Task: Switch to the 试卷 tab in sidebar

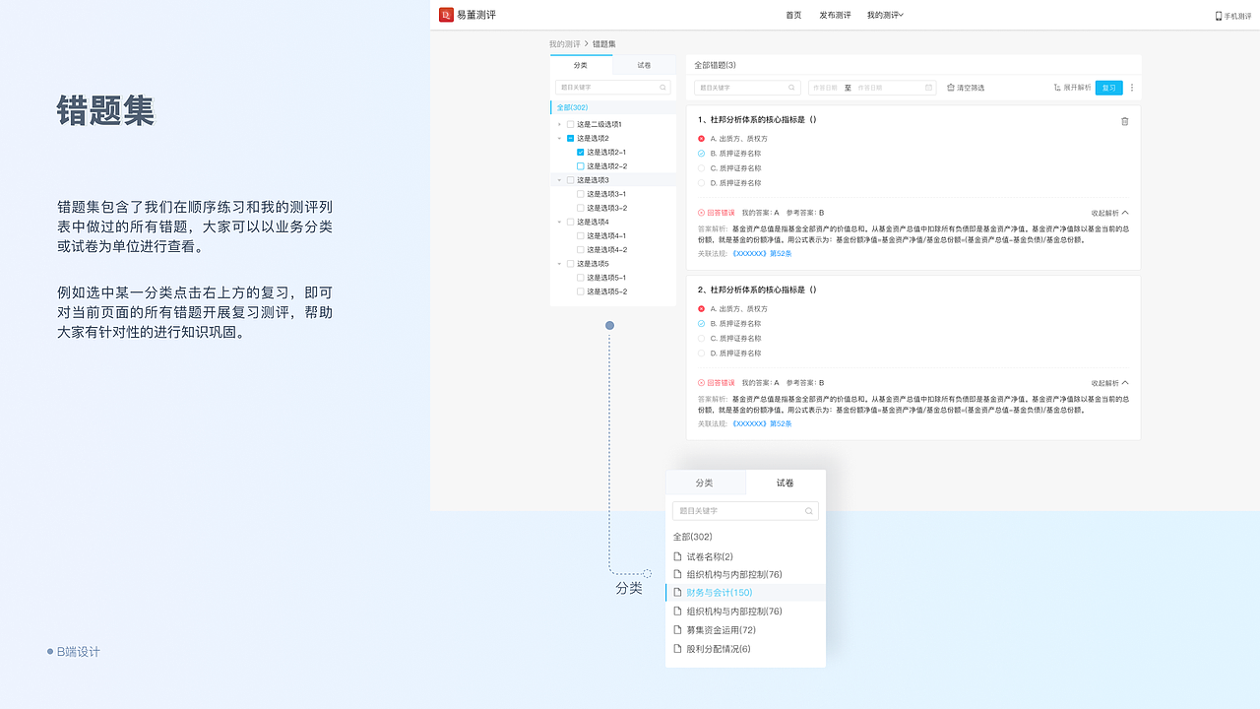Action: point(644,65)
